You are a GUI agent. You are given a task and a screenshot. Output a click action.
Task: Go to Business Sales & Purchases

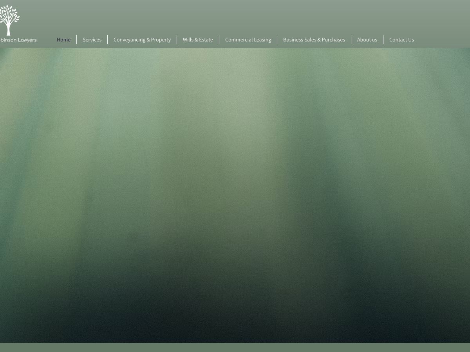point(314,40)
